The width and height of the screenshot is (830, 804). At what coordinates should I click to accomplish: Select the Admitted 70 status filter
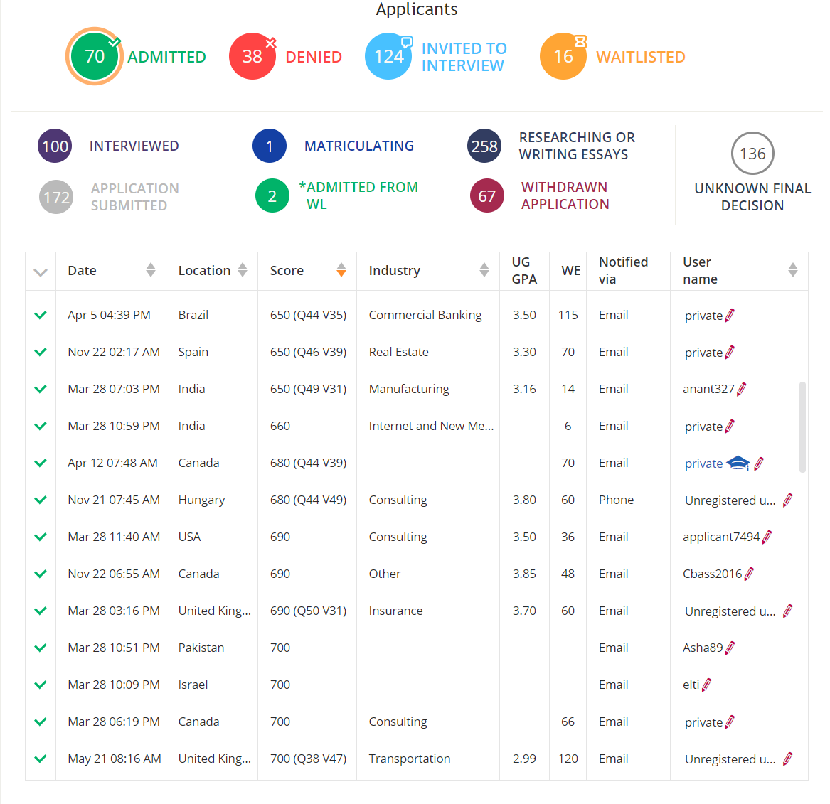(95, 56)
